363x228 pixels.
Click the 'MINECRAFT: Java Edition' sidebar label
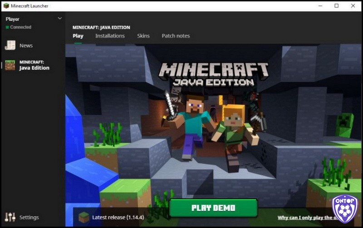tap(34, 65)
